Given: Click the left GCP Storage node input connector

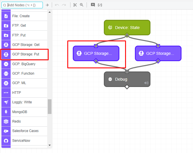Looking at the screenshot, I should [96, 46].
